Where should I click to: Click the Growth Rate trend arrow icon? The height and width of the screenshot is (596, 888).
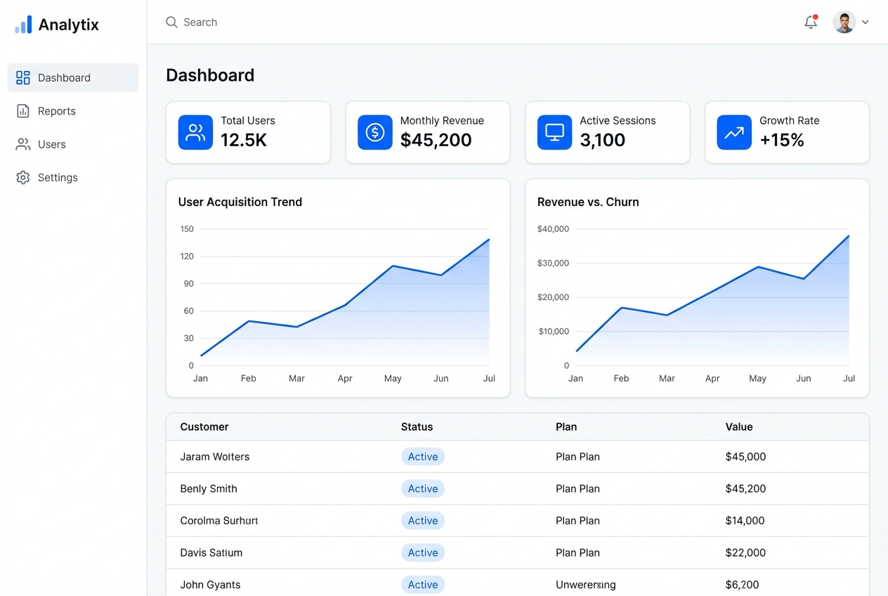pos(734,132)
